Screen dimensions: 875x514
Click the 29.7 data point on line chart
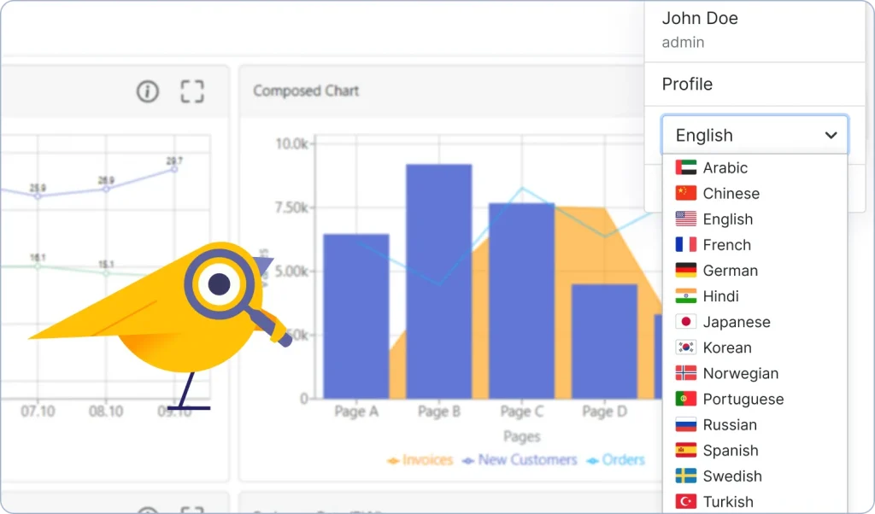click(x=174, y=168)
